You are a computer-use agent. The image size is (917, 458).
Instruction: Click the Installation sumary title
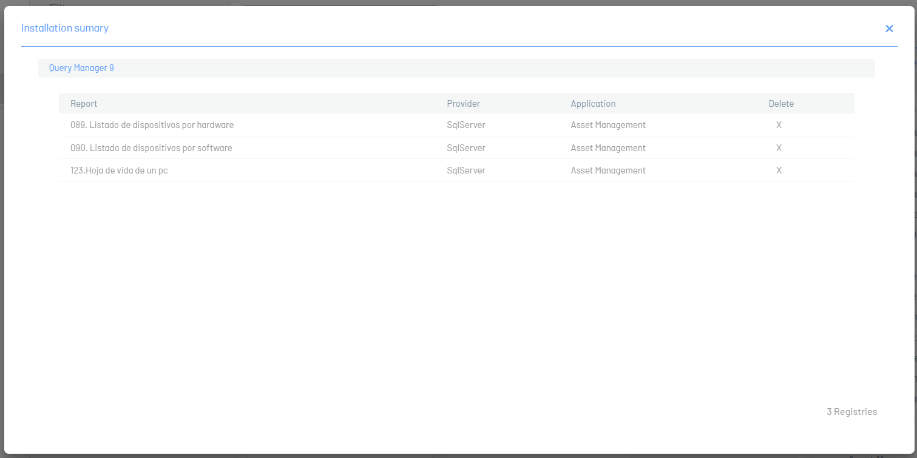point(65,28)
